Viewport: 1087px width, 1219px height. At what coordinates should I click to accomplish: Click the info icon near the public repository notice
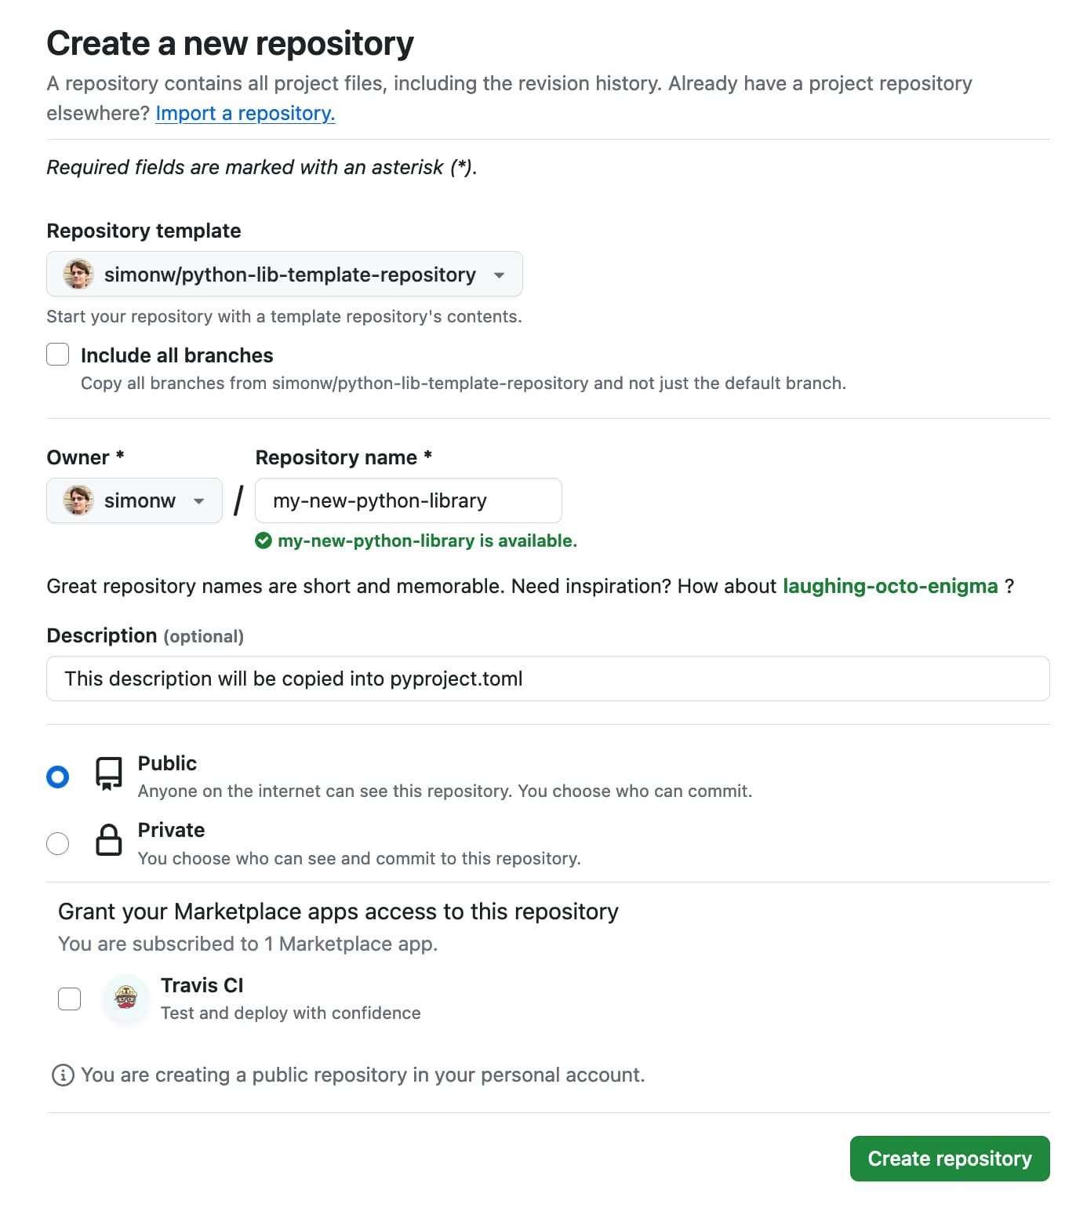point(63,1075)
